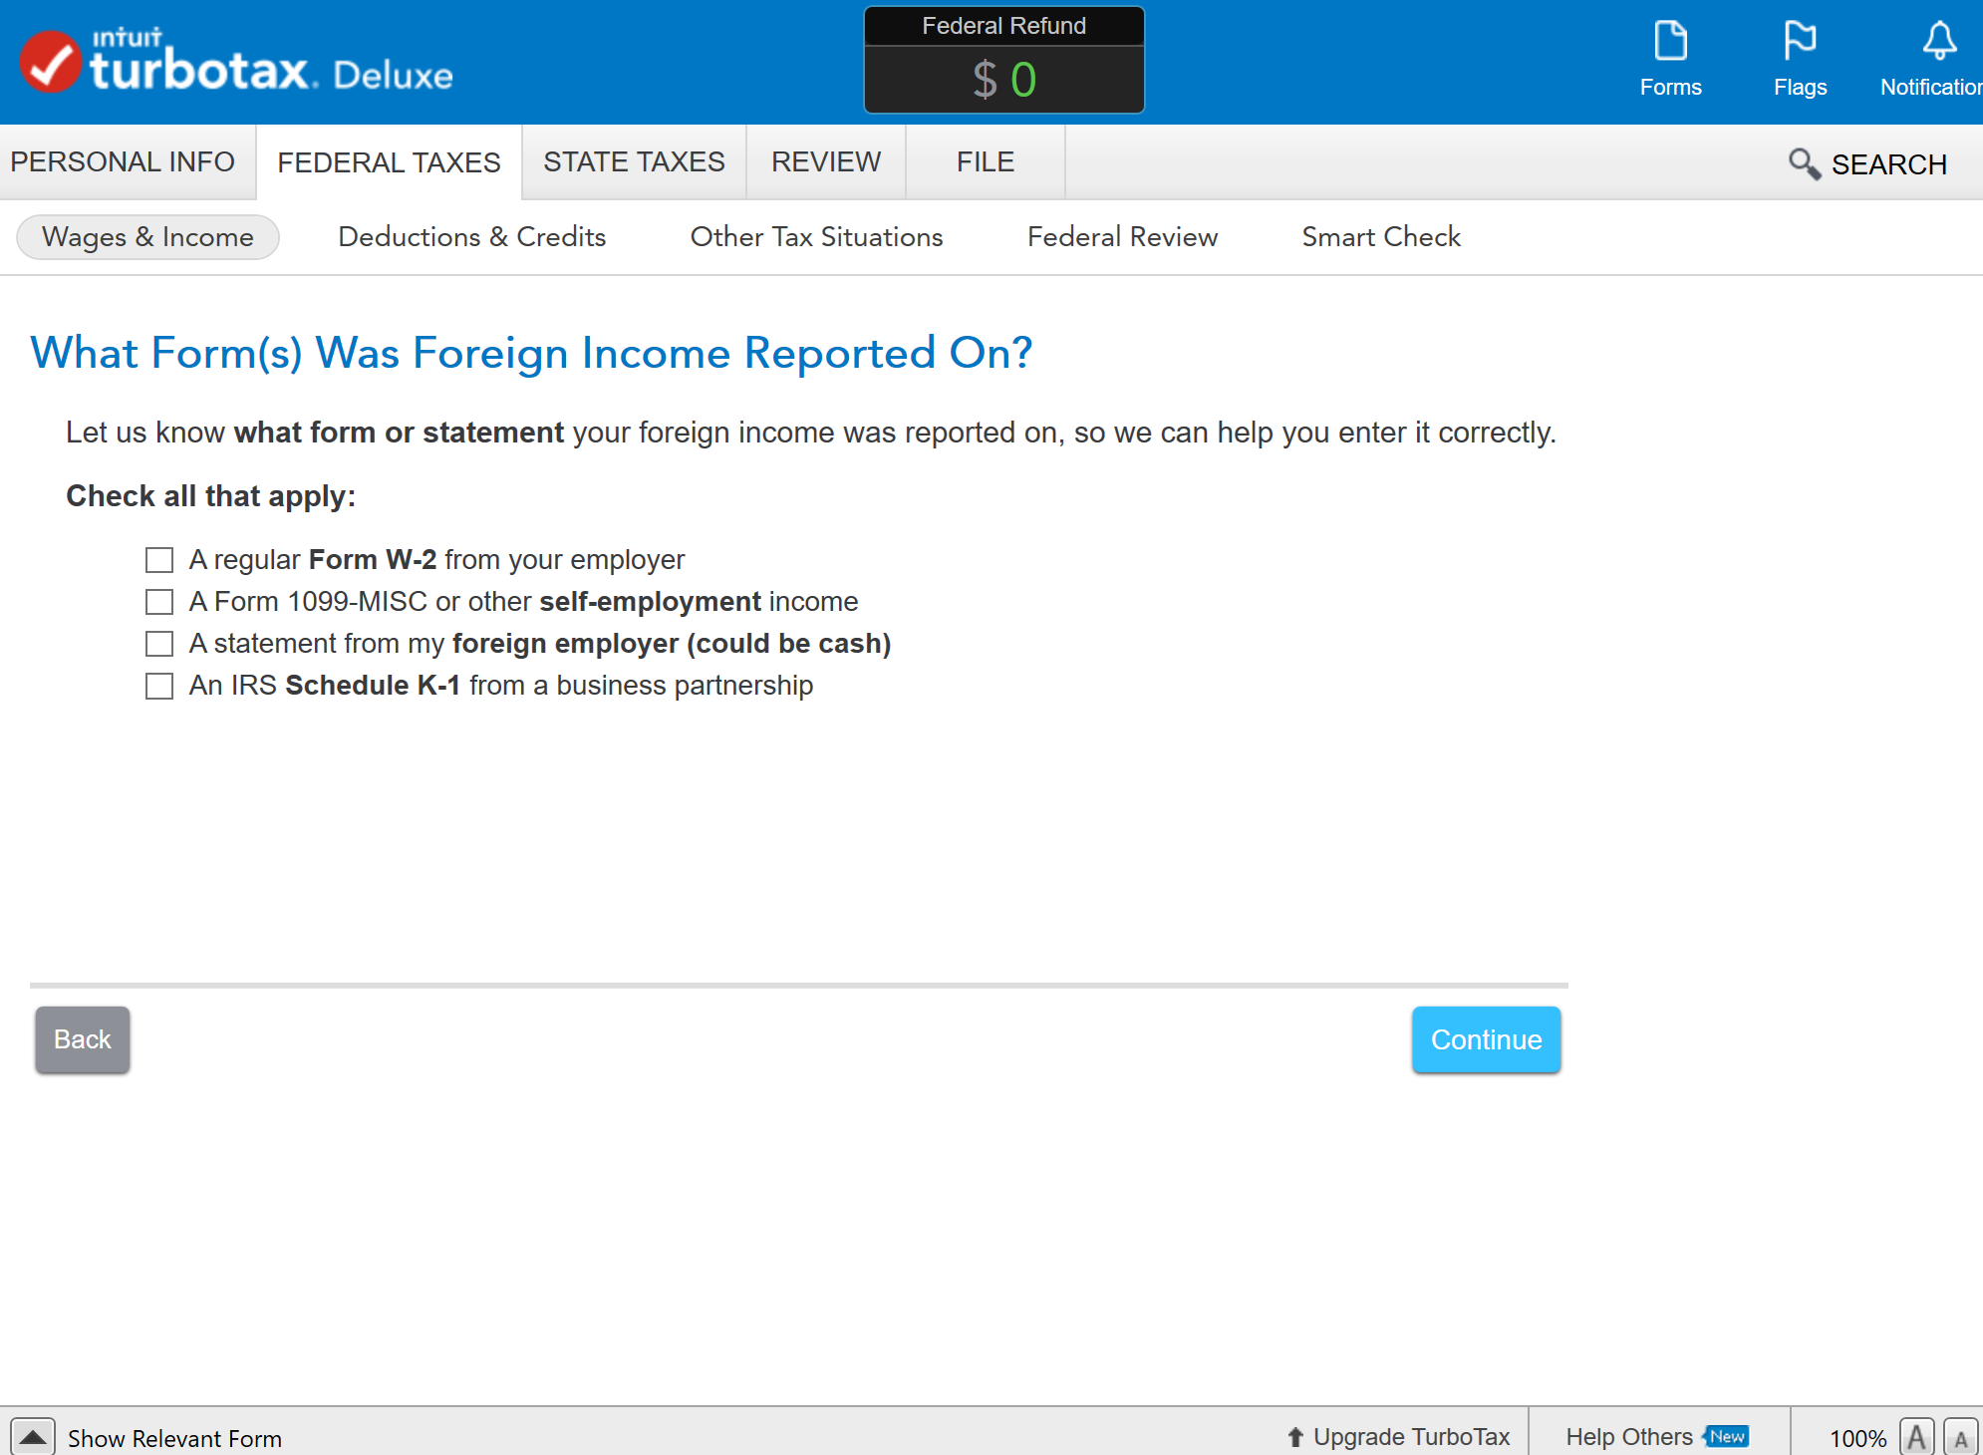1983x1455 pixels.
Task: Click the smaller font size A icon
Action: [x=1959, y=1438]
